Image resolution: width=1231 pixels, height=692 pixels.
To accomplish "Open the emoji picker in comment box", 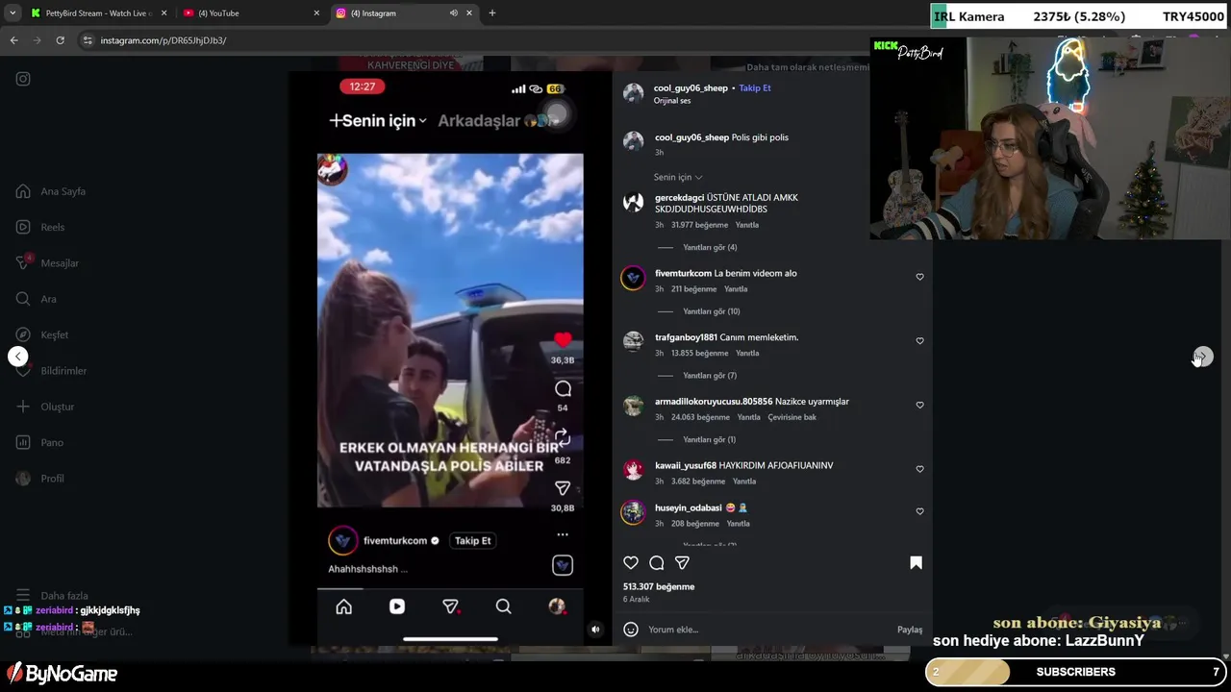I will (x=631, y=630).
